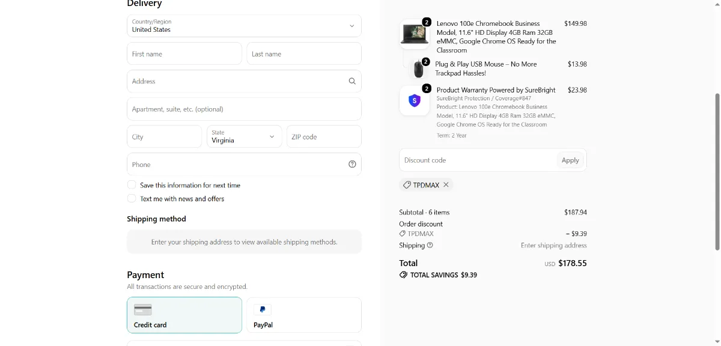Check Save this information for next time

tap(132, 185)
